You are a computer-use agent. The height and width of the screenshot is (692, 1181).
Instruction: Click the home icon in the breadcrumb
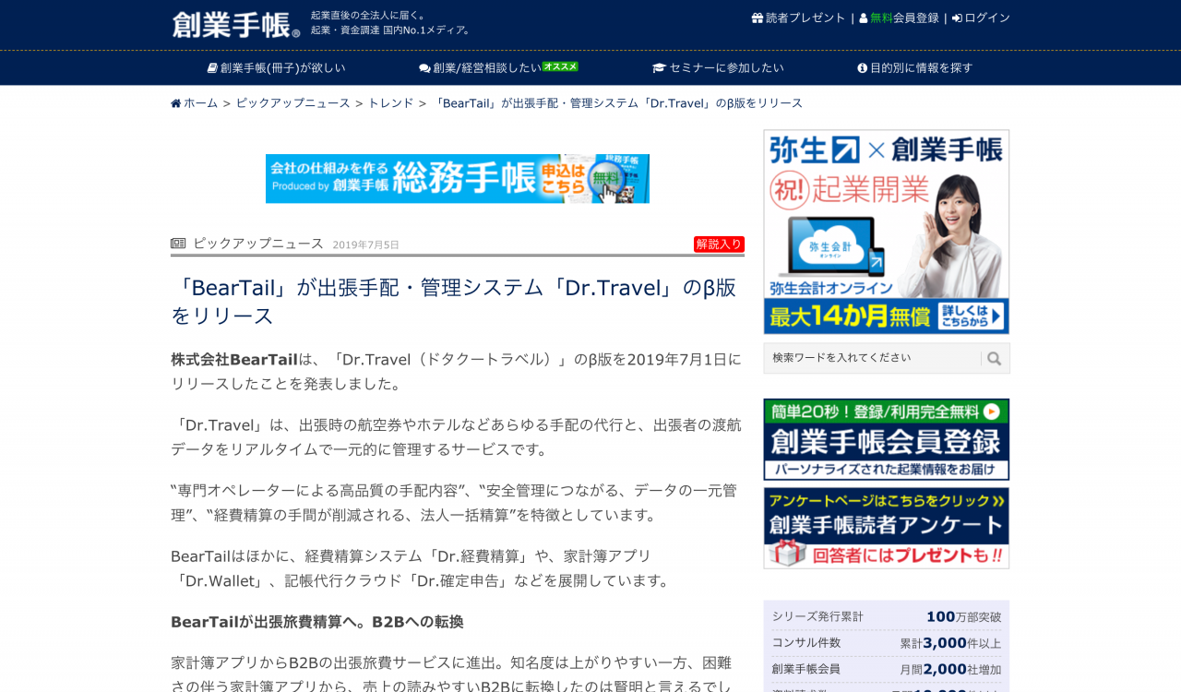[175, 103]
